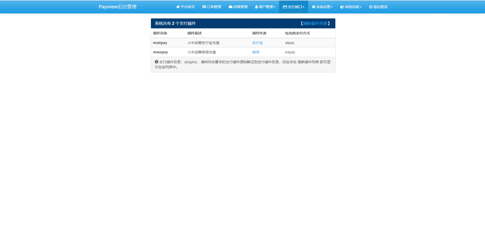The height and width of the screenshot is (237, 485).
Task: Go to the 结算管理 menu label
Action: coord(240,7)
